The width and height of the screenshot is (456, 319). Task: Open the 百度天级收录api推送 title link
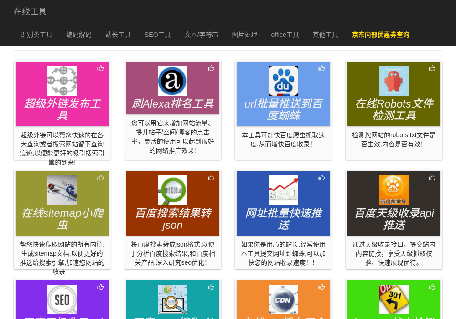tap(394, 219)
